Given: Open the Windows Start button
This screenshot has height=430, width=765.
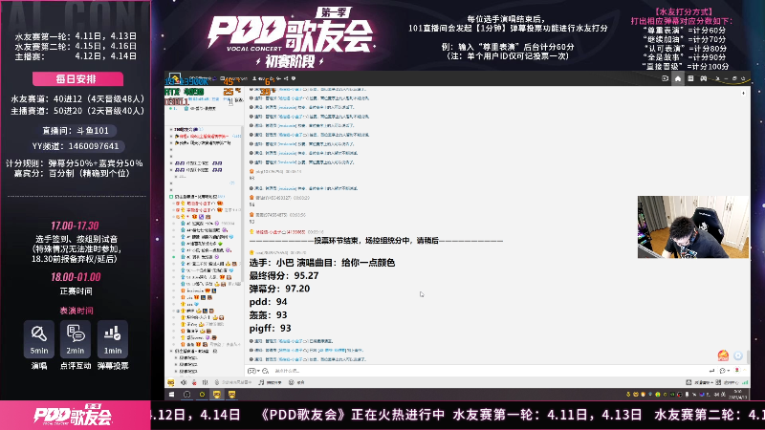Looking at the screenshot, I should click(x=172, y=395).
